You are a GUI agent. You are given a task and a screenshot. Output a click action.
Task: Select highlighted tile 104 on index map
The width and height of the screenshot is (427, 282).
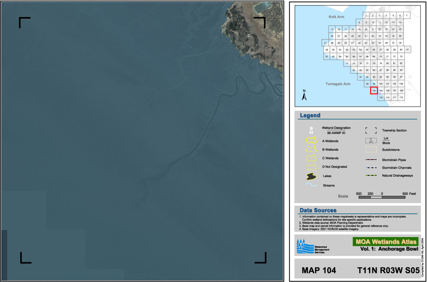click(x=374, y=91)
